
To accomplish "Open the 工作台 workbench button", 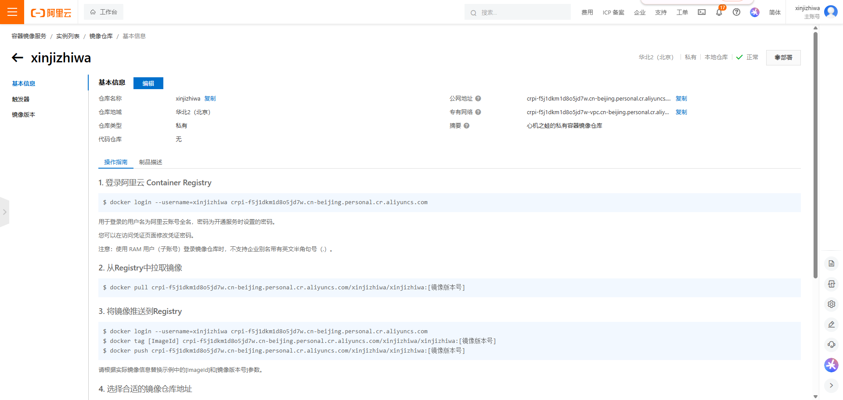I will [104, 12].
